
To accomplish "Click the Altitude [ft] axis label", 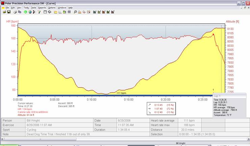I will (232, 21).
